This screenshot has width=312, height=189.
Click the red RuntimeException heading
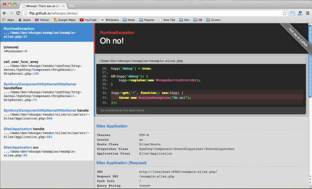[x=117, y=33]
